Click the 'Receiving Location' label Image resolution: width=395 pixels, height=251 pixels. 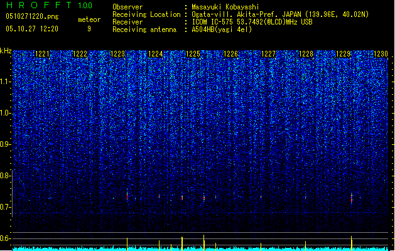tap(146, 14)
